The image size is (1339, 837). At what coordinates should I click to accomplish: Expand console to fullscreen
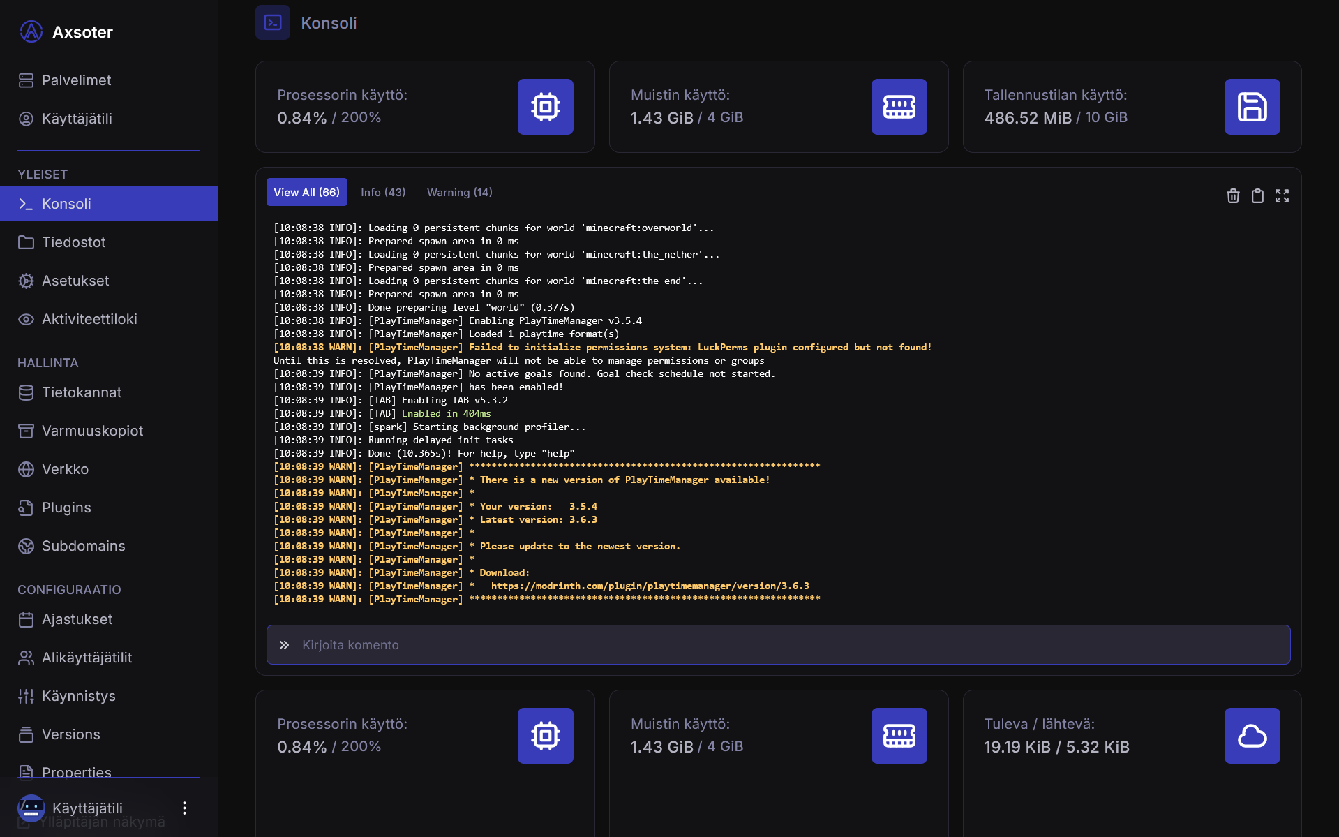click(1282, 196)
